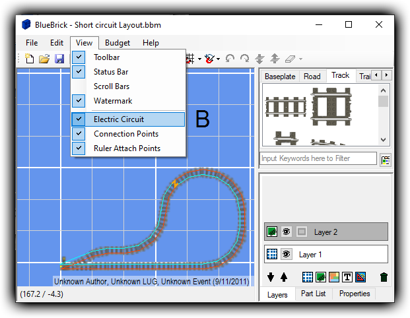Toggle snap grid toolbar icon
410x318 pixels.
(x=191, y=59)
